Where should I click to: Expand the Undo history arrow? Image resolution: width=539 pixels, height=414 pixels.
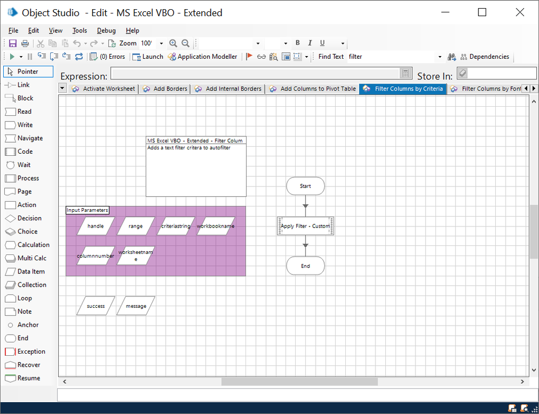pyautogui.click(x=86, y=43)
